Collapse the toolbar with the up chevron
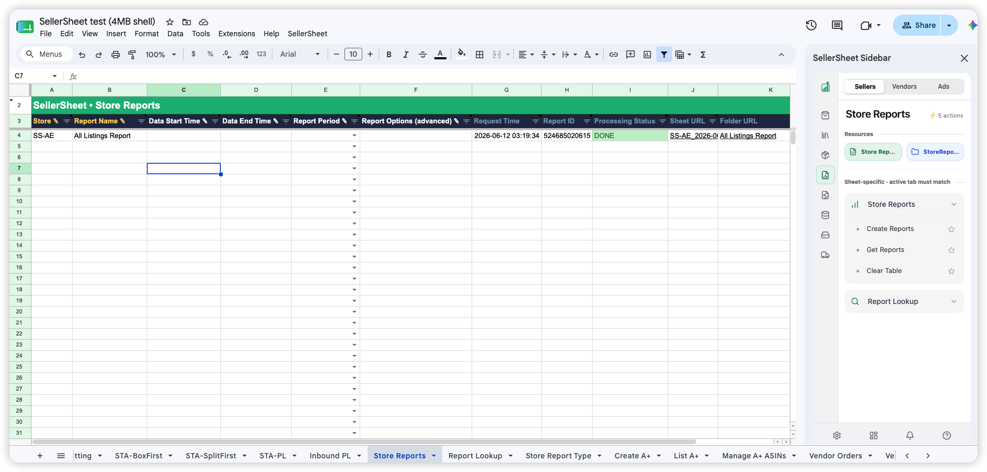The image size is (987, 472). click(x=781, y=55)
